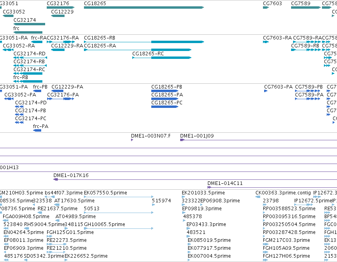The height and width of the screenshot is (262, 337).
Task: Select the EP09819.3prime EST label
Action: pos(202,209)
